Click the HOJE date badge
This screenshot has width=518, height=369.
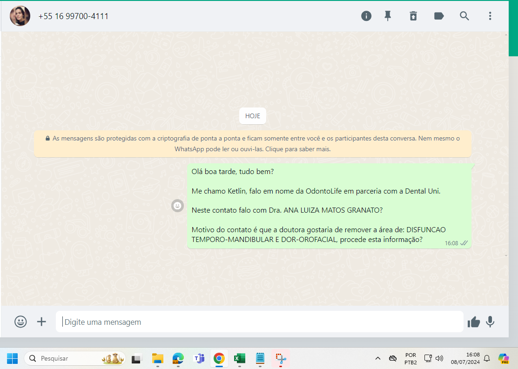[x=253, y=116]
